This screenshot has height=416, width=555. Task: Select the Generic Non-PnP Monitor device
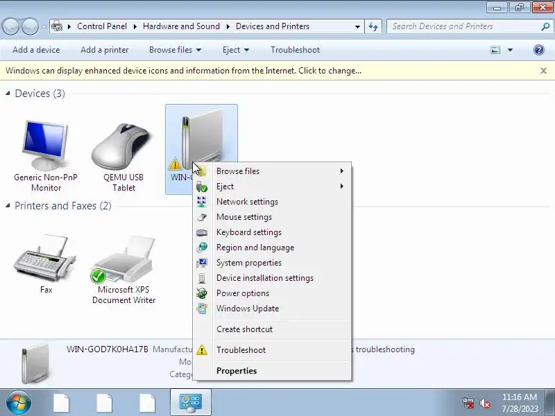46,155
